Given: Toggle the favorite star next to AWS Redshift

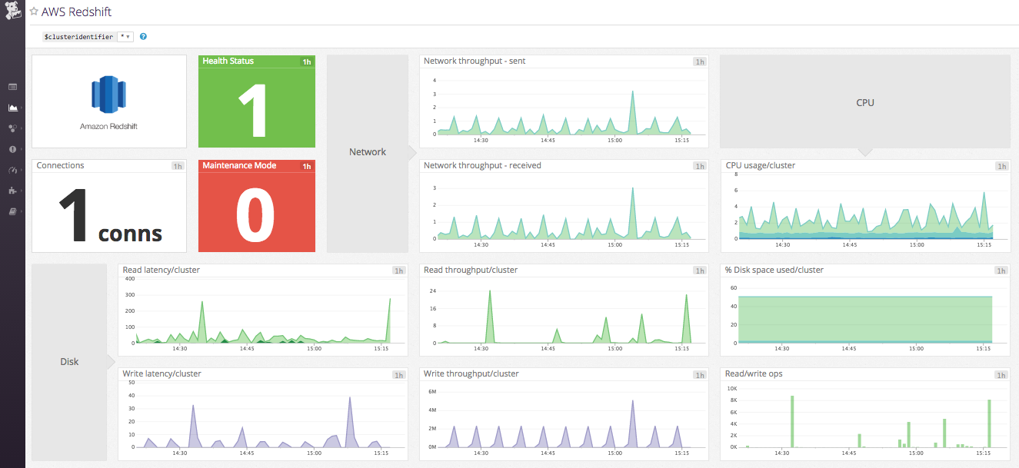Looking at the screenshot, I should click(32, 12).
